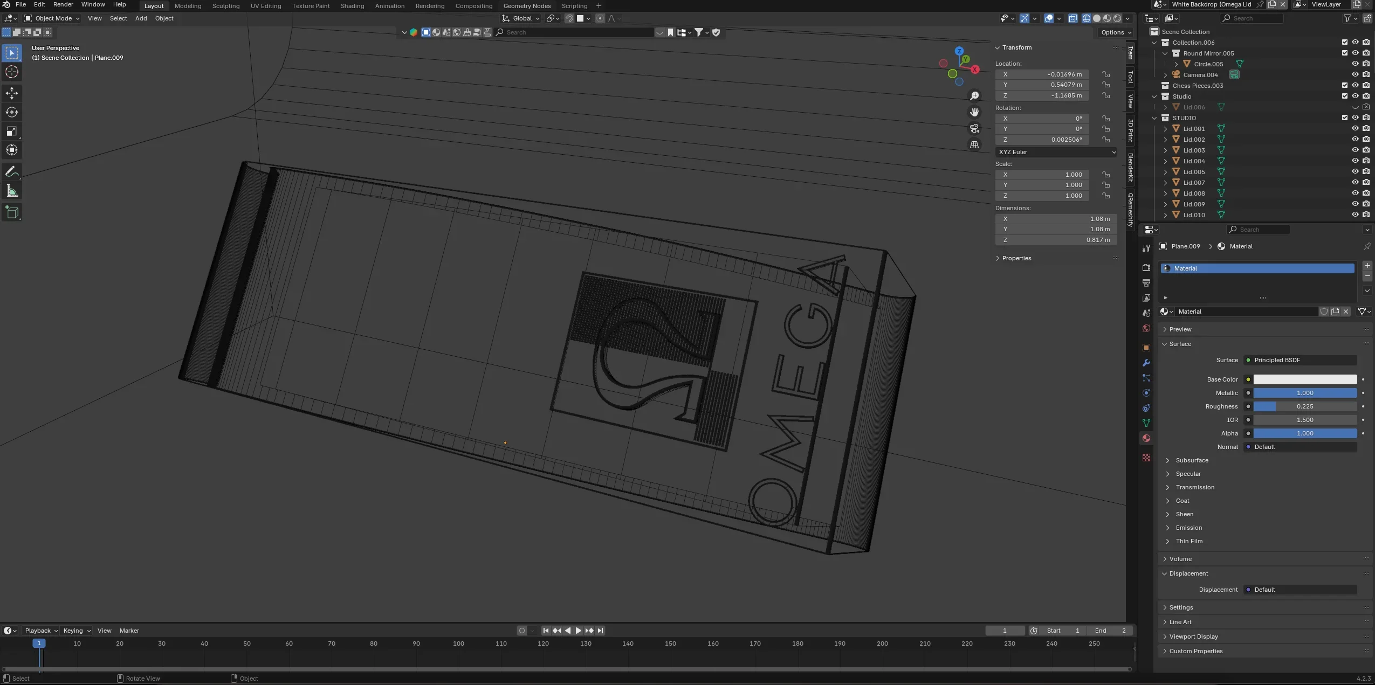Hide Lid.003 with its eye icon
The image size is (1375, 685).
click(x=1355, y=150)
